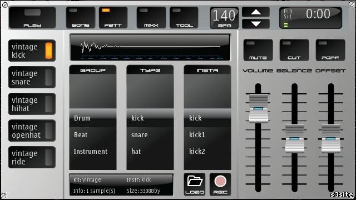Select the vintage snare pad

(32, 77)
